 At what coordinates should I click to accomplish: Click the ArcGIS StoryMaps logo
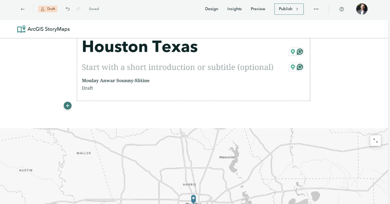tap(43, 29)
